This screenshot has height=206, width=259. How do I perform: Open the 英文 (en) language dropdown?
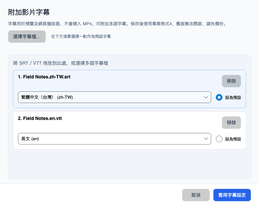tap(115, 139)
